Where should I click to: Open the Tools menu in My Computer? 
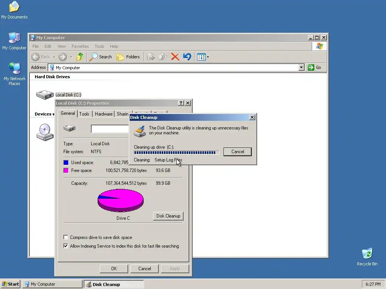click(100, 46)
